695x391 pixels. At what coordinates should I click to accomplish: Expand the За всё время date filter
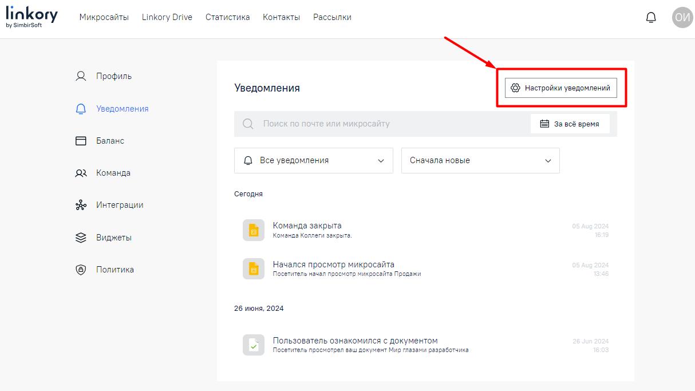pos(570,123)
